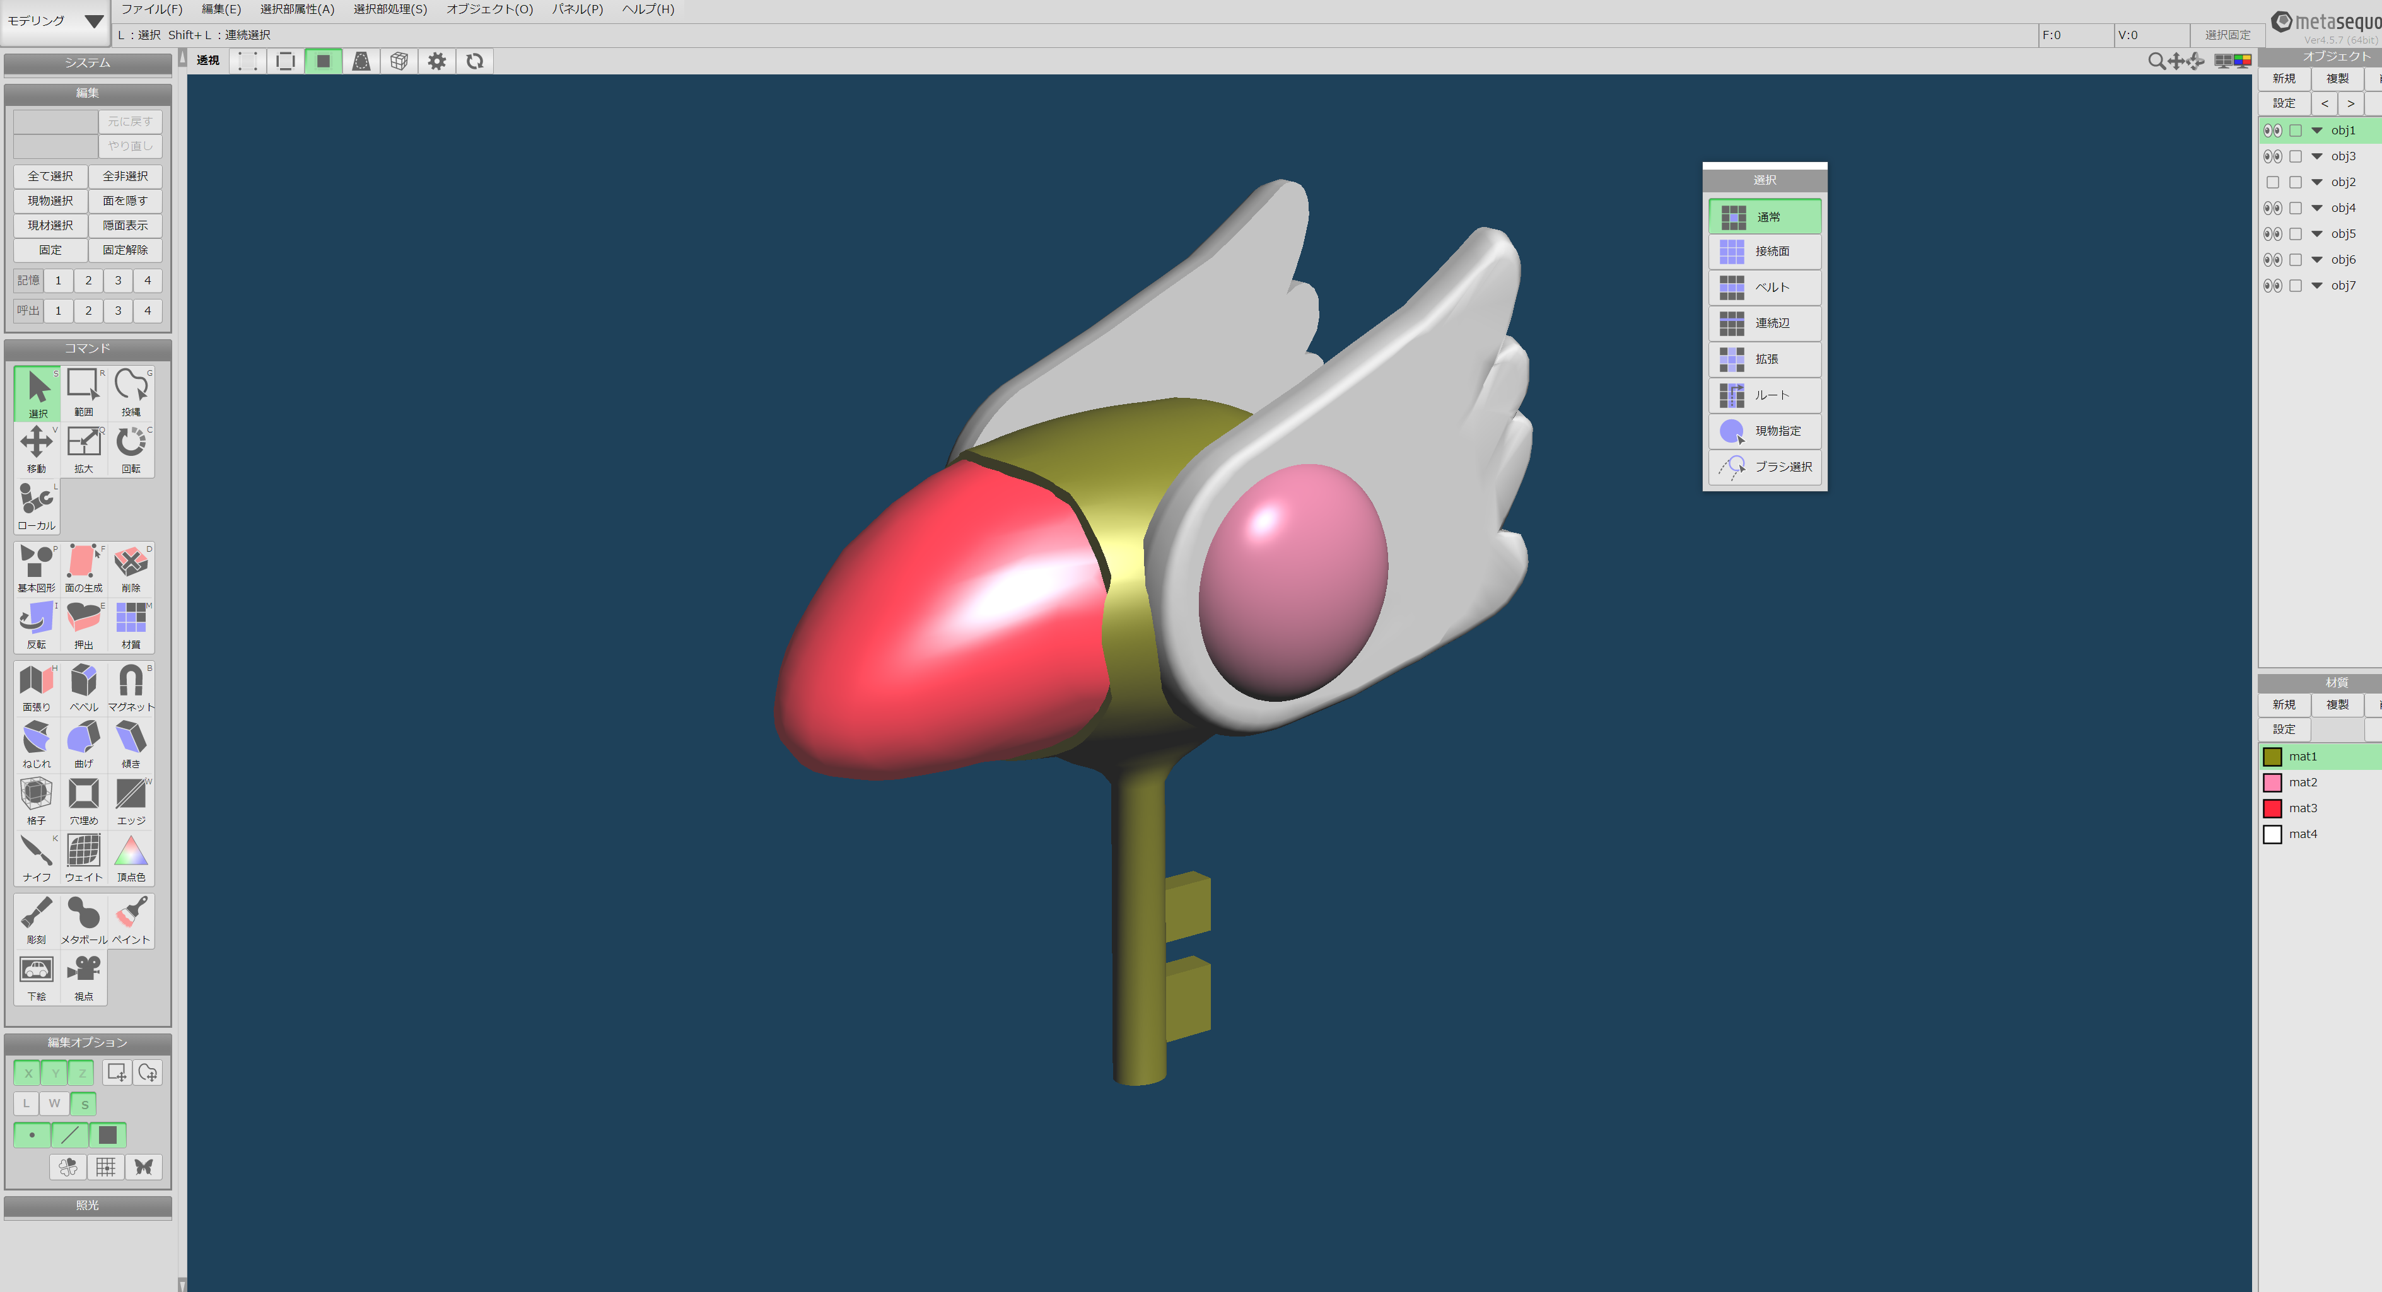Toggle the obj3 lock checkbox

point(2295,156)
